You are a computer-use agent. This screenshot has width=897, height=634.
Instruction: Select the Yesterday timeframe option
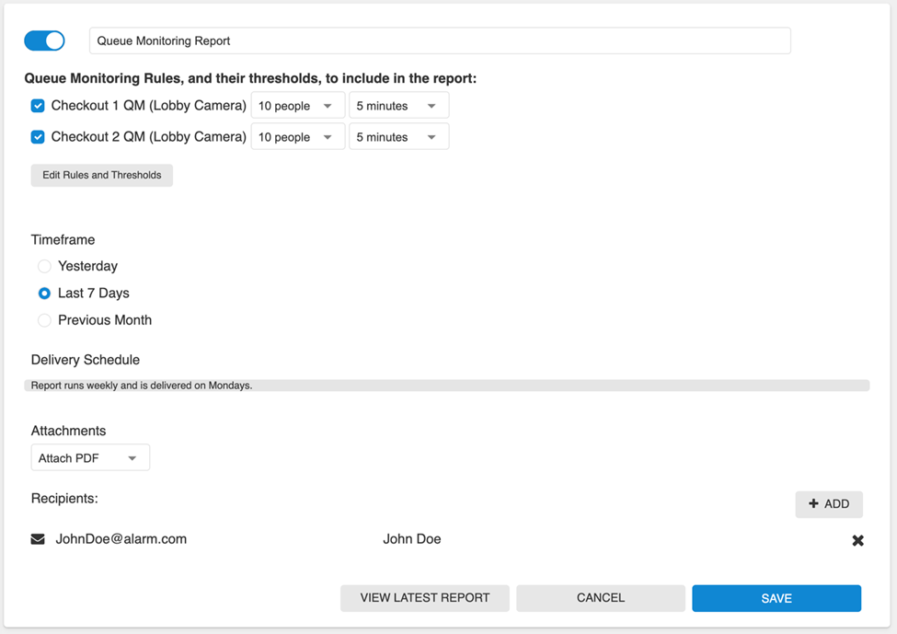point(44,266)
